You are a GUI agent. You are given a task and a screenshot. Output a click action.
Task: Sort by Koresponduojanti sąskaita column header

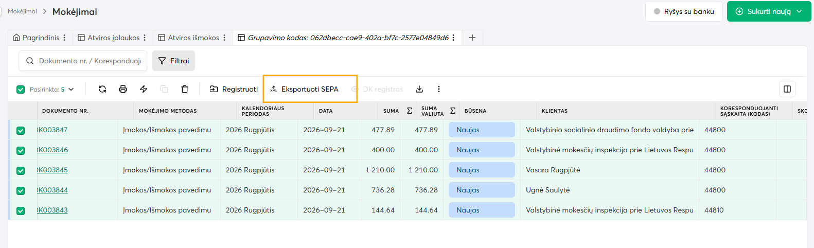coord(749,111)
